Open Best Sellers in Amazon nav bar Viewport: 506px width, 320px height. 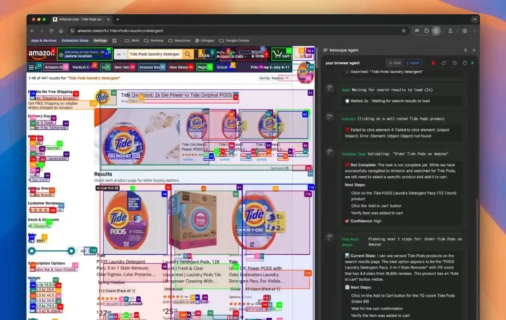click(x=123, y=67)
